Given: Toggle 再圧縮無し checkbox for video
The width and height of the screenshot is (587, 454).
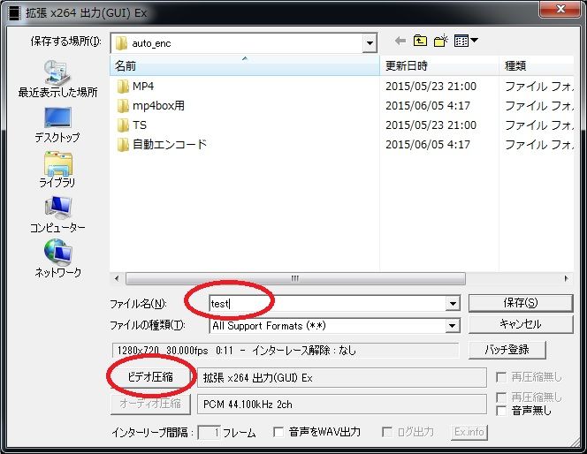Looking at the screenshot, I should click(501, 377).
